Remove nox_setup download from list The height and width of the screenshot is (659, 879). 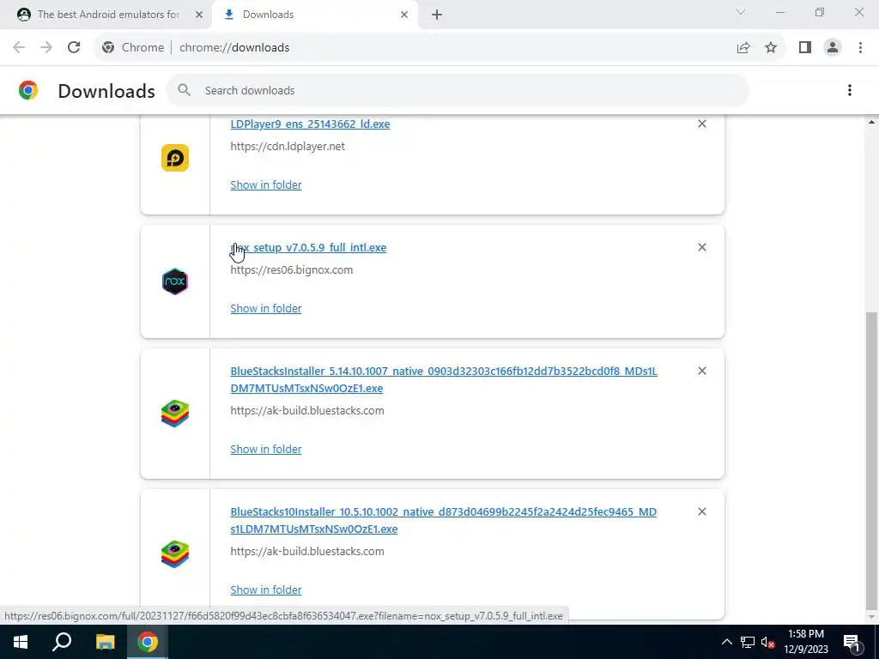click(x=702, y=247)
